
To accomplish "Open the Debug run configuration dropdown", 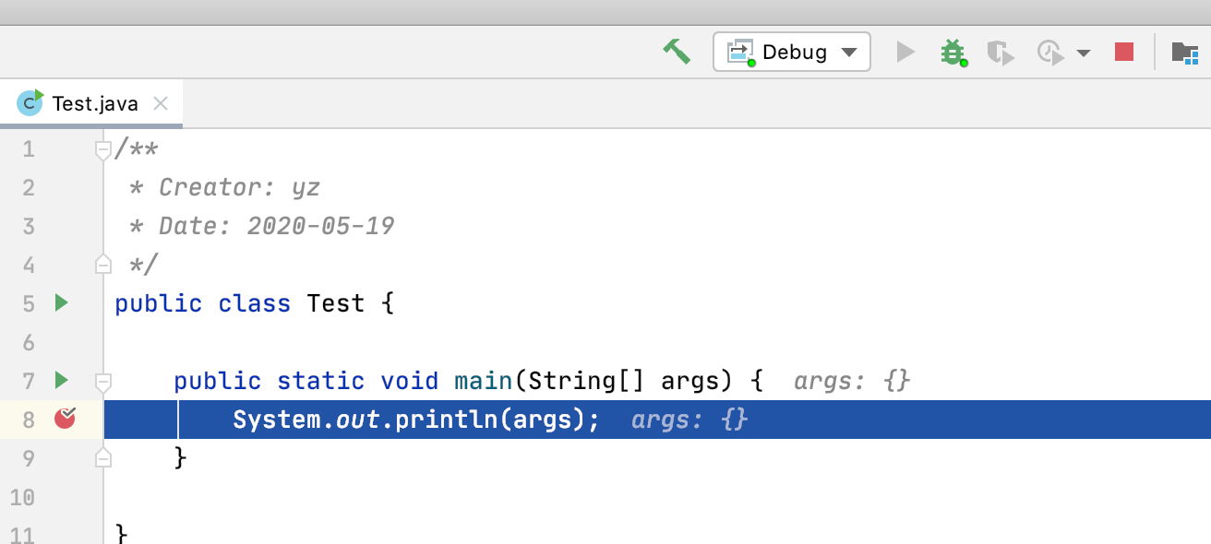I will click(x=792, y=52).
